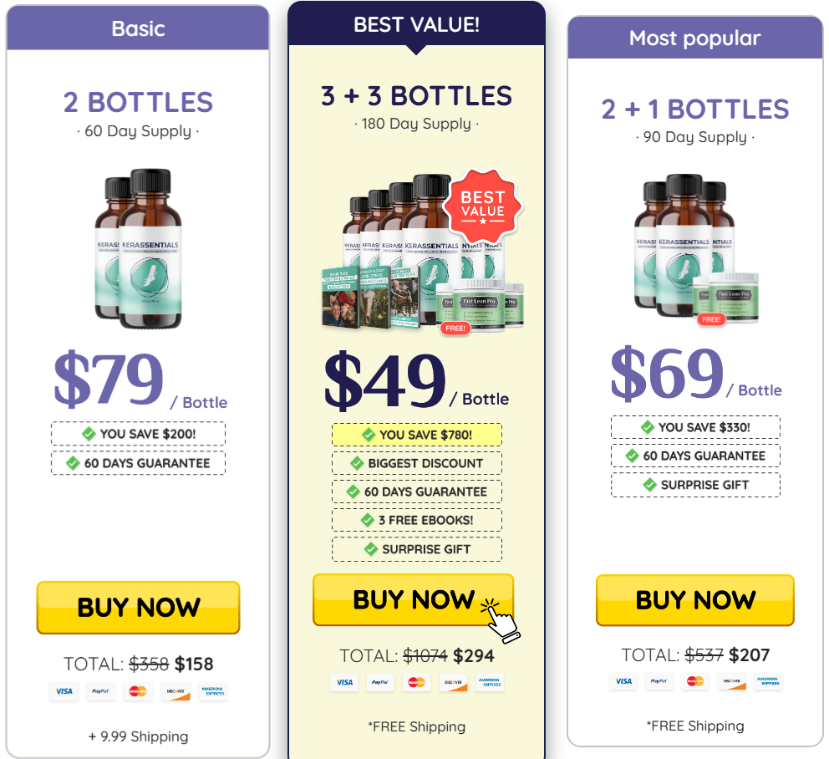The height and width of the screenshot is (759, 829).
Task: Select the Most popular plan header
Action: [x=694, y=38]
